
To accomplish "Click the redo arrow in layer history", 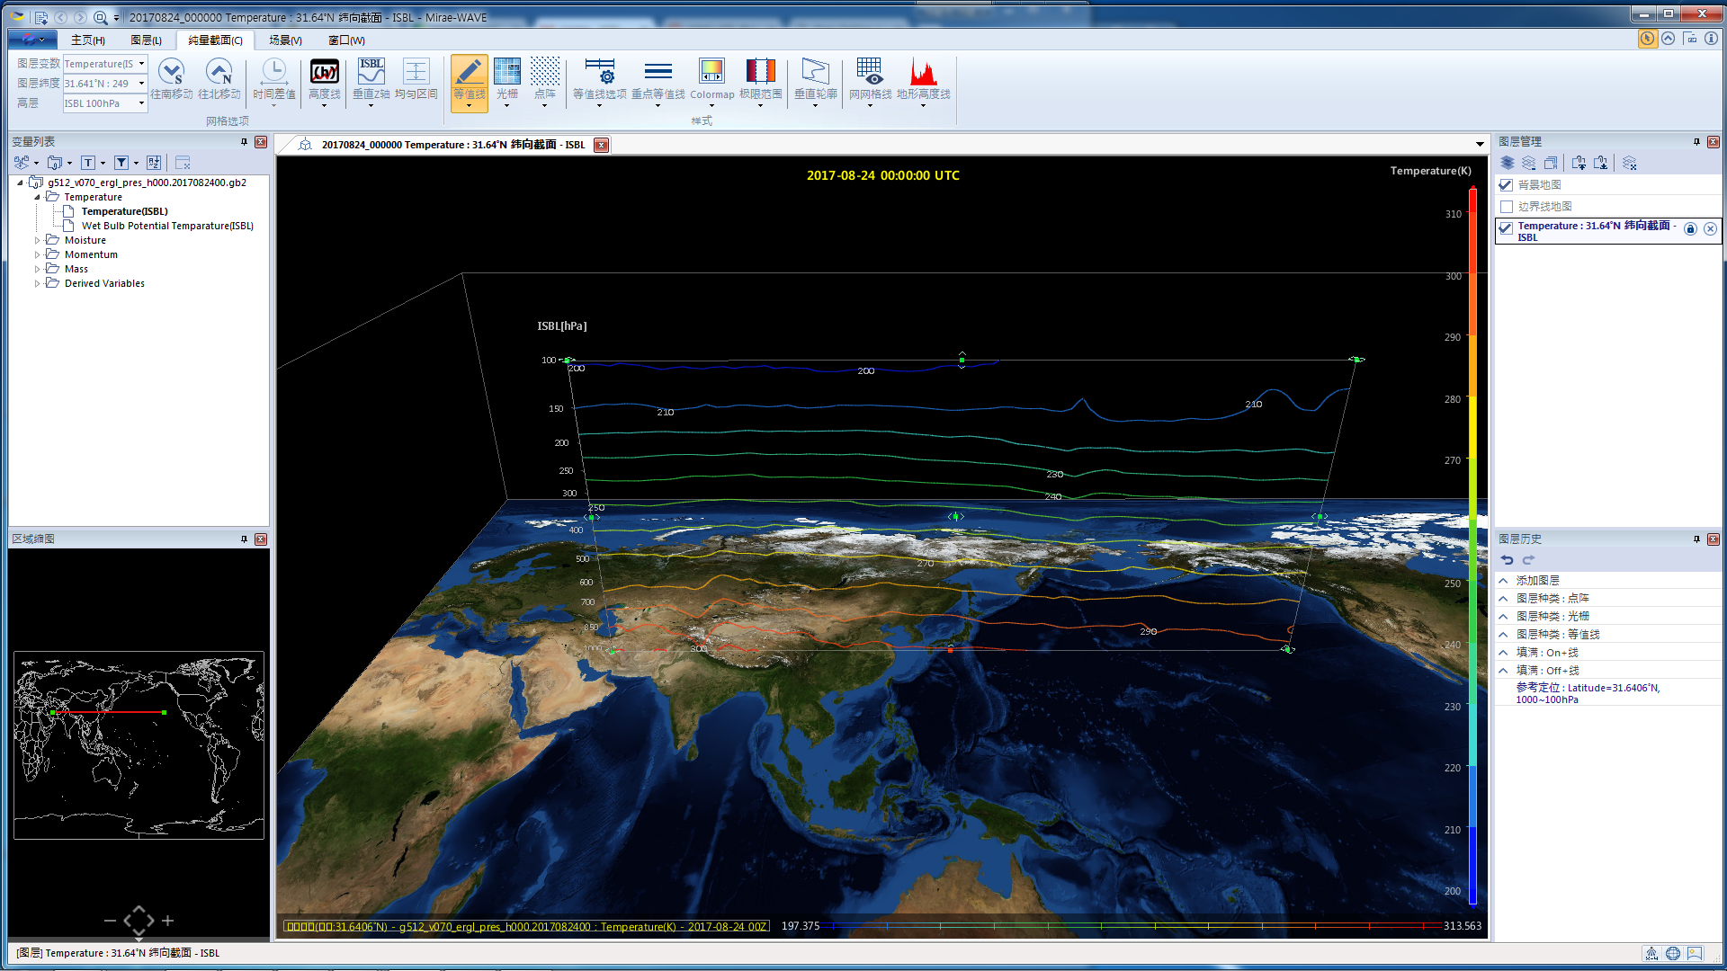I will coord(1528,559).
